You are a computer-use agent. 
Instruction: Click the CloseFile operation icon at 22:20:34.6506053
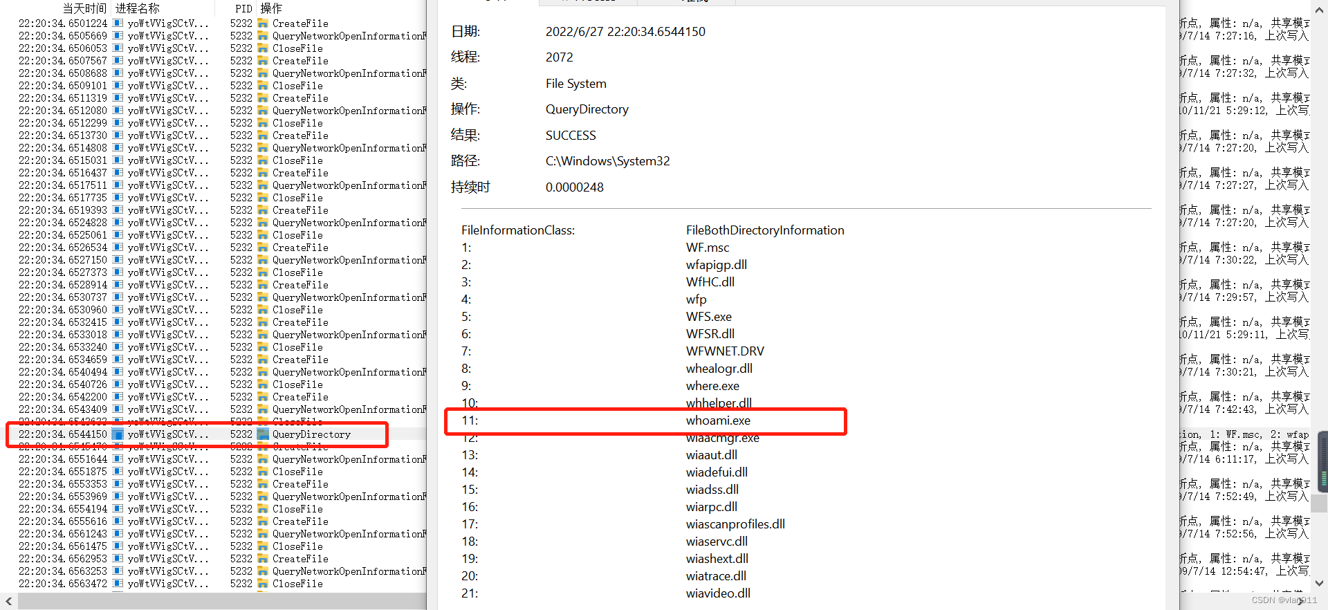click(263, 48)
